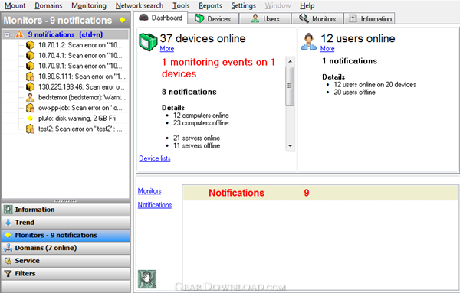Select the yellow dot beside pluto disk warning
This screenshot has width=460, height=293.
click(x=30, y=119)
